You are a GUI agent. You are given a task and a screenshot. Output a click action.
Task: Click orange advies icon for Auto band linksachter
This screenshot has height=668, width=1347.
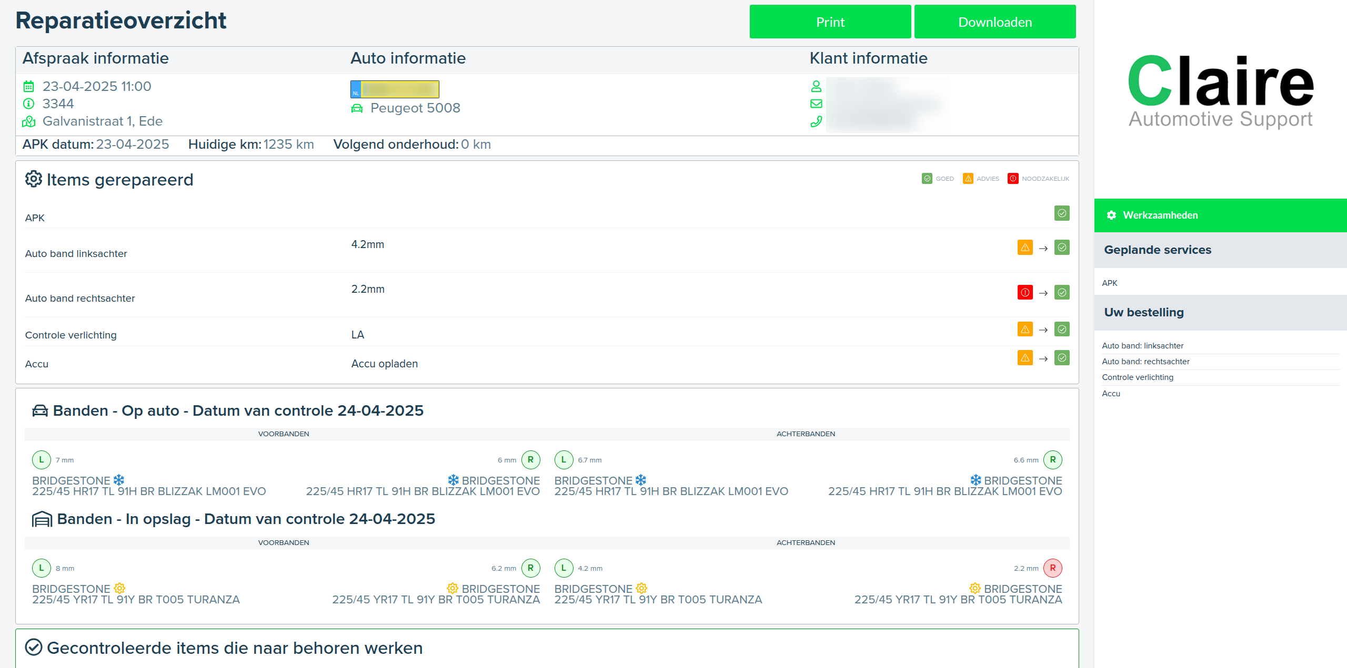[x=1024, y=248]
